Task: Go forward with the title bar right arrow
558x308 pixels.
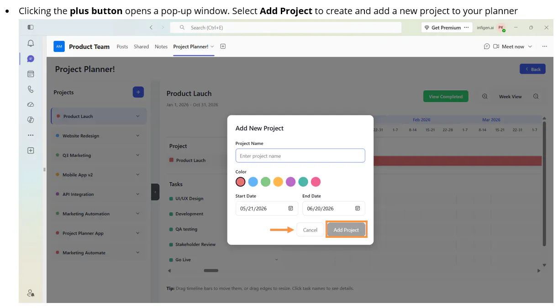Action: pyautogui.click(x=163, y=27)
